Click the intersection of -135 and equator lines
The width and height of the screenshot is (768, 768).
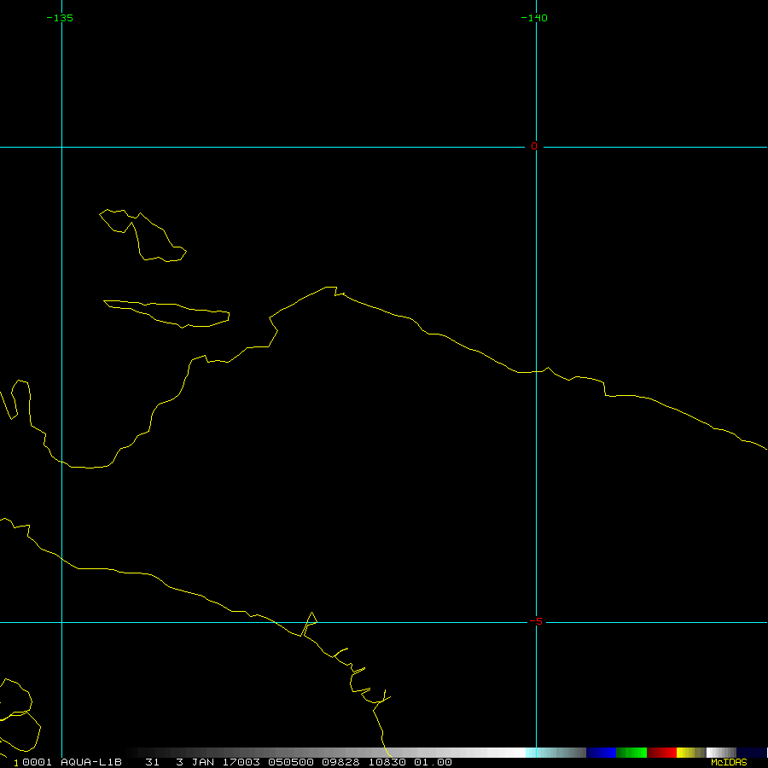click(61, 147)
